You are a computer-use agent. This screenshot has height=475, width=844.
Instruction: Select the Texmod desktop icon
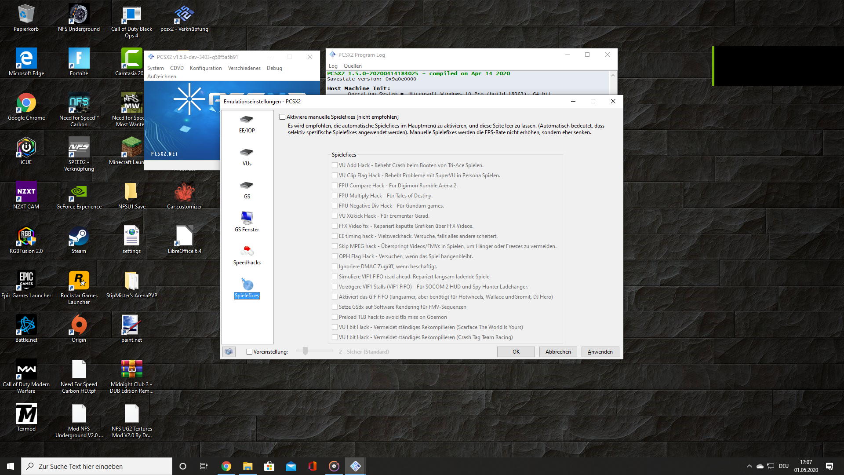pos(26,418)
